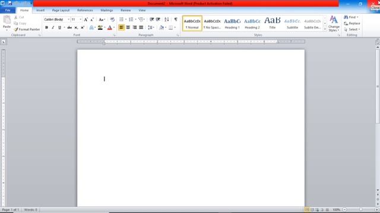Click the Line Spacing icon
Screen dimensions: 380x213
pos(150,28)
